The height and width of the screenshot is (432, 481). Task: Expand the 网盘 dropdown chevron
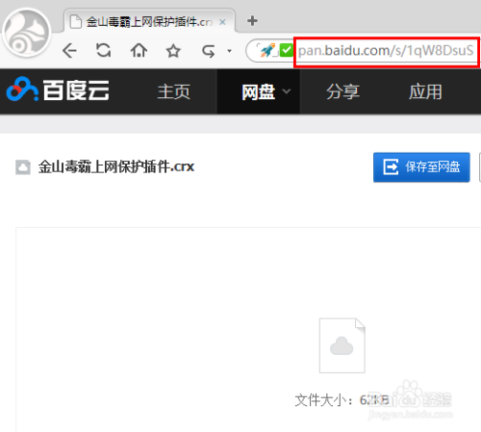point(287,91)
